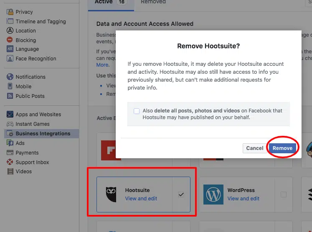Cancel the Remove Hootsuite dialog
The height and width of the screenshot is (232, 312).
tap(255, 148)
